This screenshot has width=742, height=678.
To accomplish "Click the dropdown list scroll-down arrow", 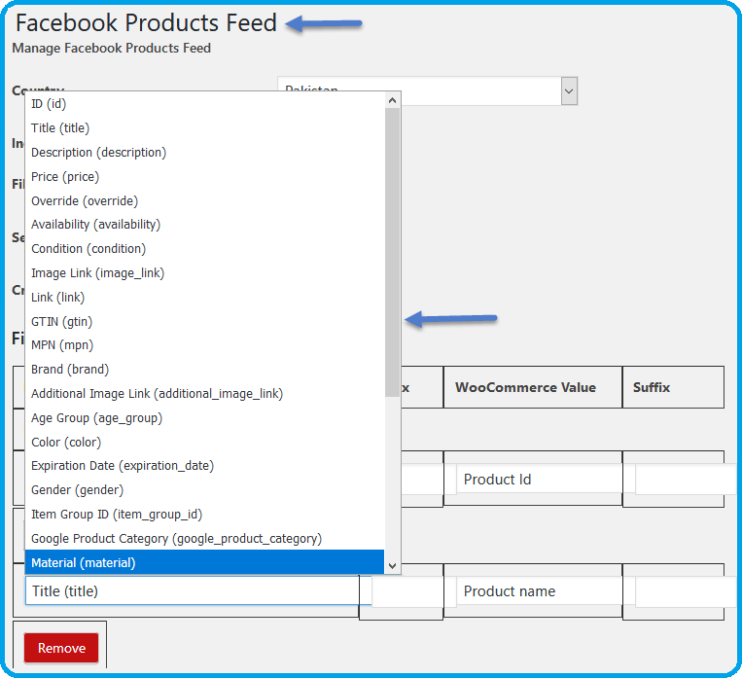I will tap(392, 565).
